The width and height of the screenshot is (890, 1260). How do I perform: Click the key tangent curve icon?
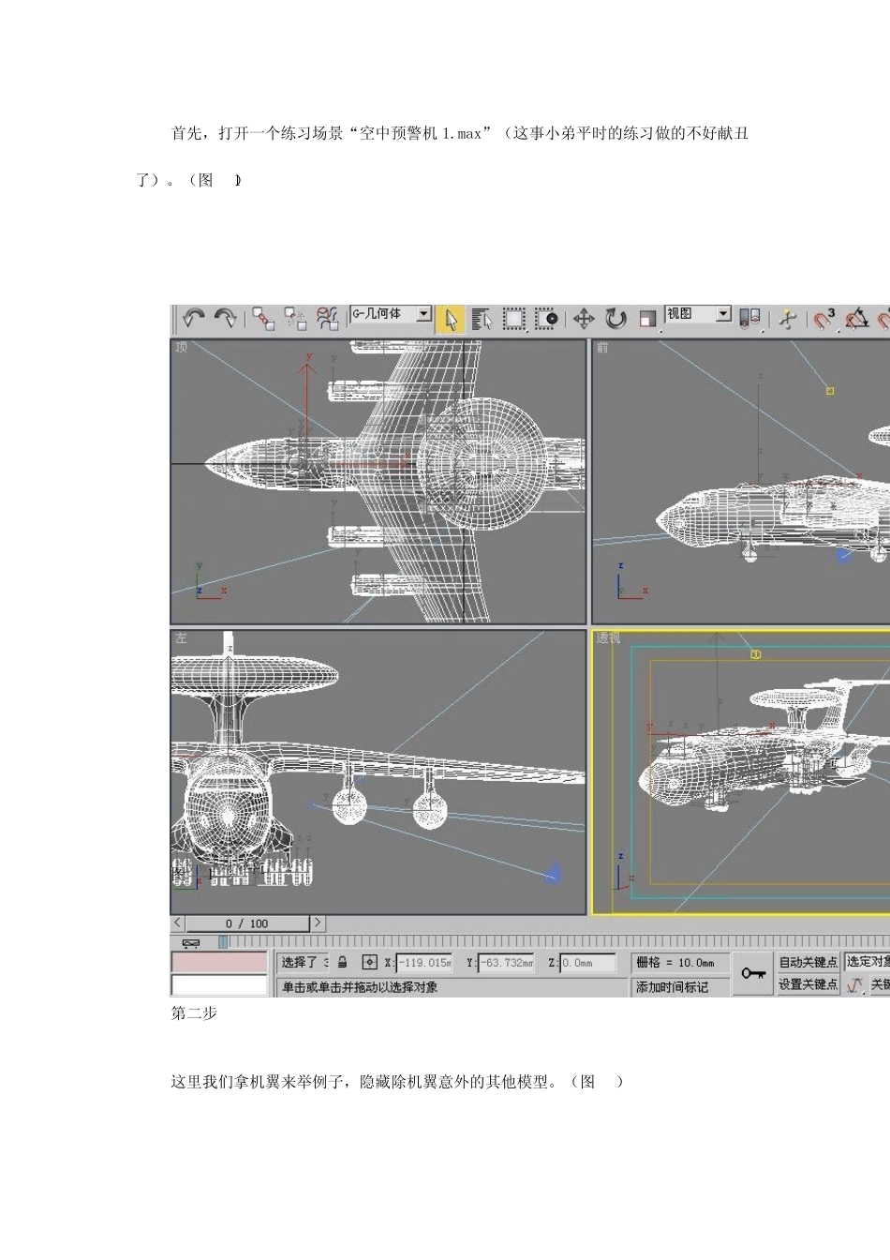coord(855,985)
